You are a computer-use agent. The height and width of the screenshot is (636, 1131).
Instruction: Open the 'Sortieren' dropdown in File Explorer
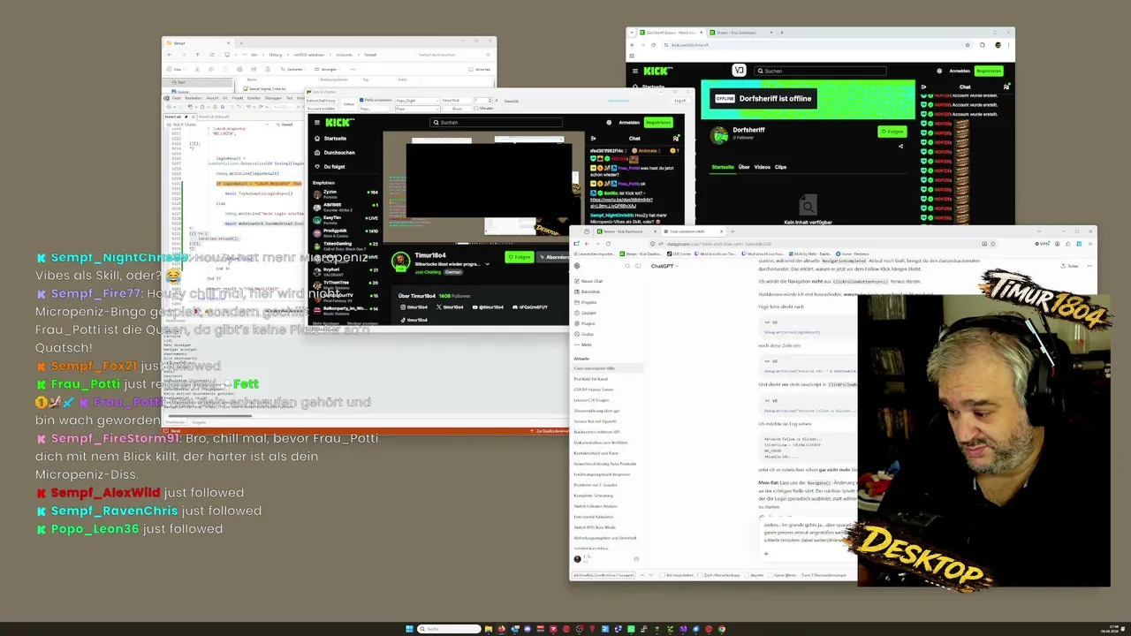click(292, 69)
